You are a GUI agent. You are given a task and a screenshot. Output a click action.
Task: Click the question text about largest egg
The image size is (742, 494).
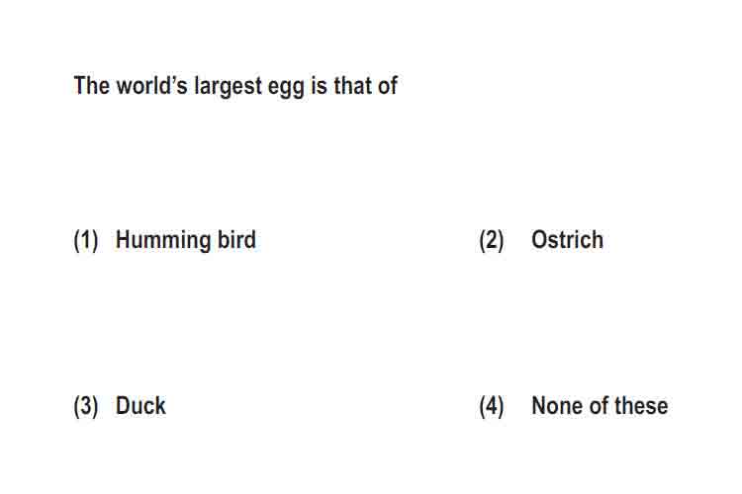[235, 86]
